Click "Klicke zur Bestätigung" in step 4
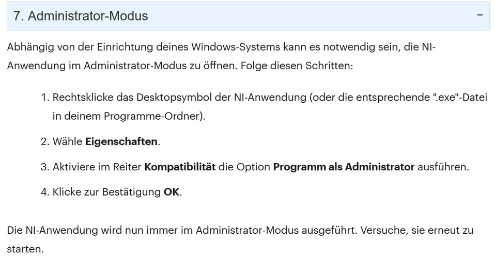 (x=106, y=192)
